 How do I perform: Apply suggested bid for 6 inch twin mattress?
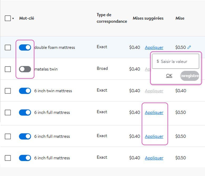coord(154,91)
